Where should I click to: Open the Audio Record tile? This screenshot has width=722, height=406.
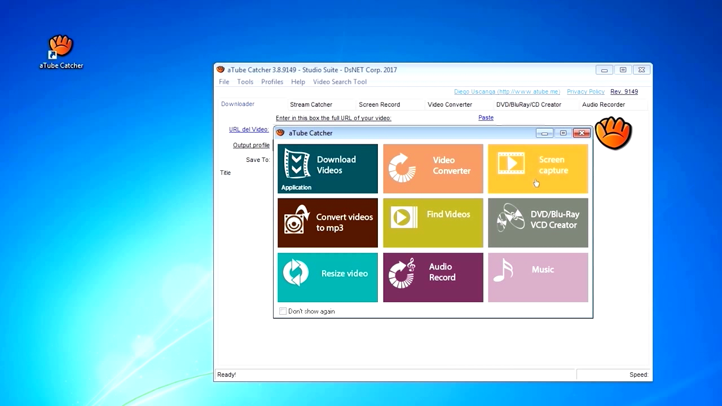pyautogui.click(x=433, y=277)
